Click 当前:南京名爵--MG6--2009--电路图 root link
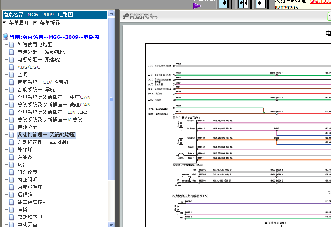This screenshot has width=331, height=227. click(54, 37)
